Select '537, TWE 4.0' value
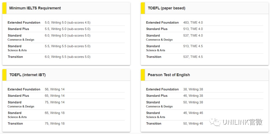Viewport: 271px width, 134px height. pos(193,36)
